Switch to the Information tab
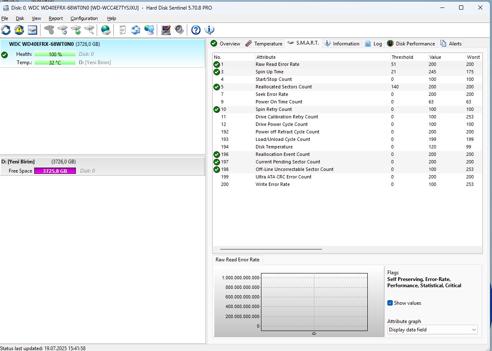Viewport: 492px width, 351px height. pyautogui.click(x=342, y=44)
